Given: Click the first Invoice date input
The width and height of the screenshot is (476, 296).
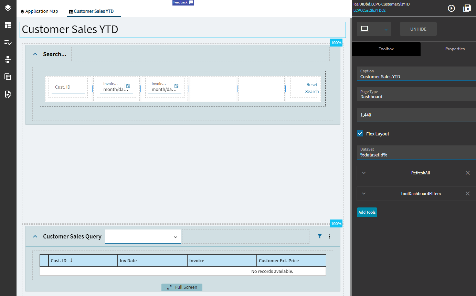Looking at the screenshot, I should click(x=116, y=87).
